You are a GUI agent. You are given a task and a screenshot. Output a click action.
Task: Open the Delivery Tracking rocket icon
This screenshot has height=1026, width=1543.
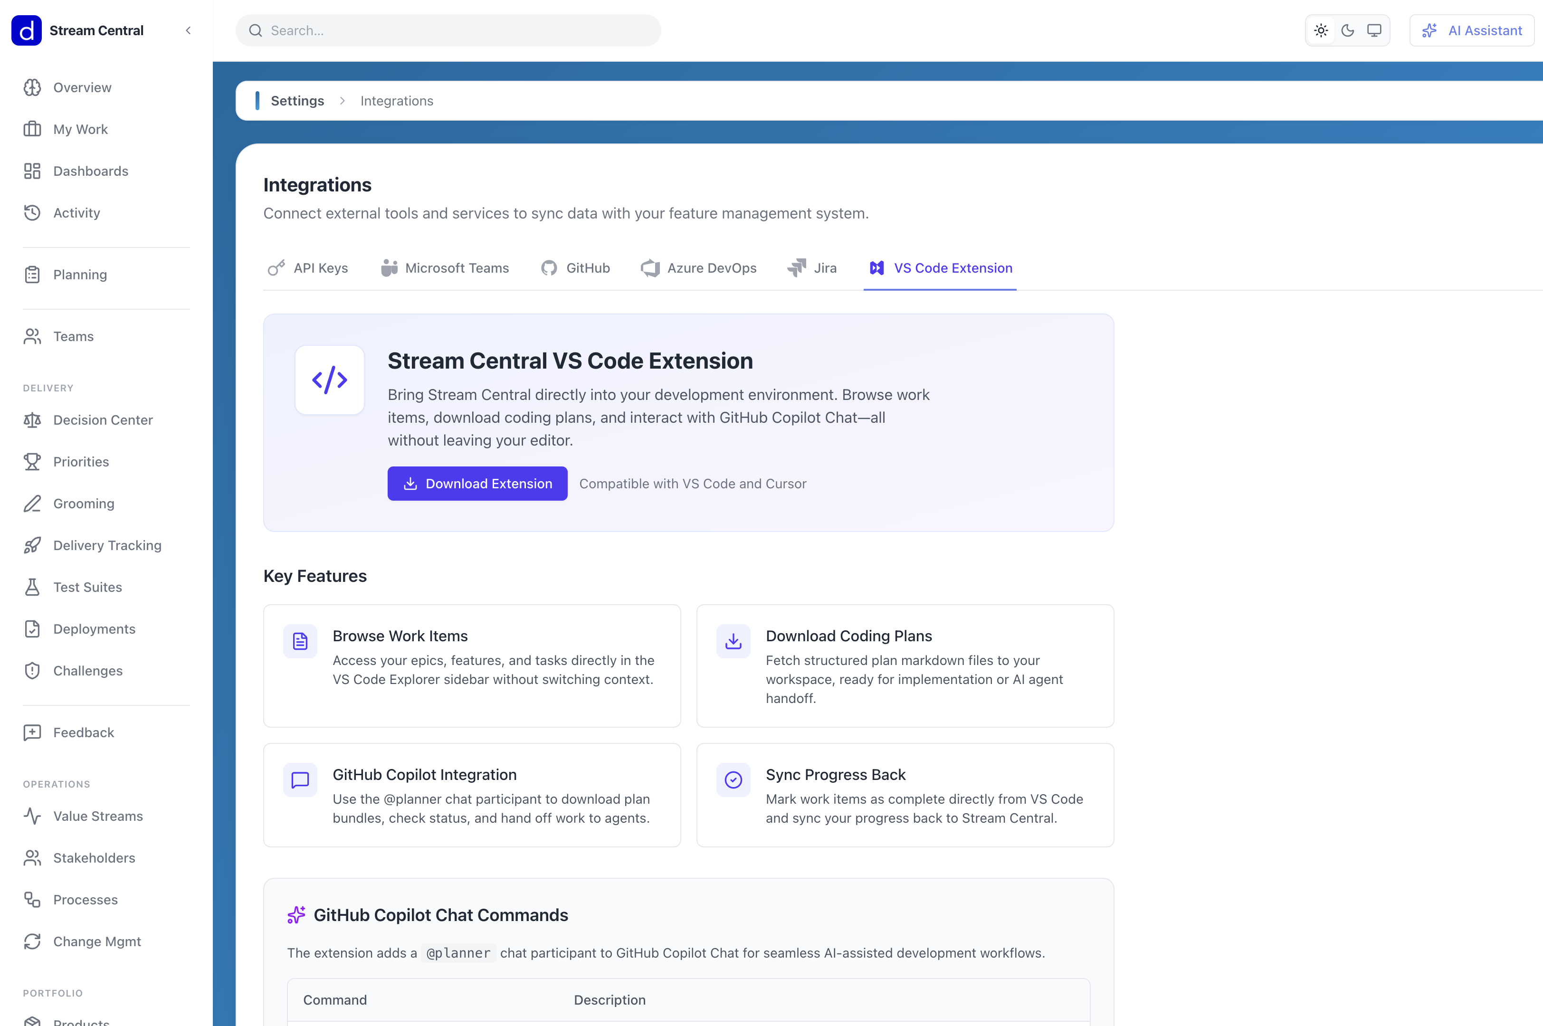point(32,546)
